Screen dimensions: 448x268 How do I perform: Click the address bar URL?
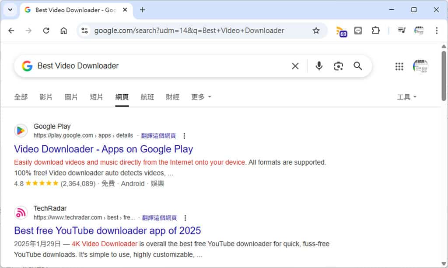[x=189, y=31]
